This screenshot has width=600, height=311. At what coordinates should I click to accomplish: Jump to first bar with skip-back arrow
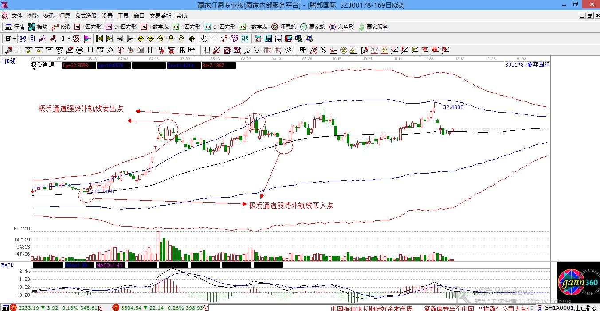pos(99,39)
